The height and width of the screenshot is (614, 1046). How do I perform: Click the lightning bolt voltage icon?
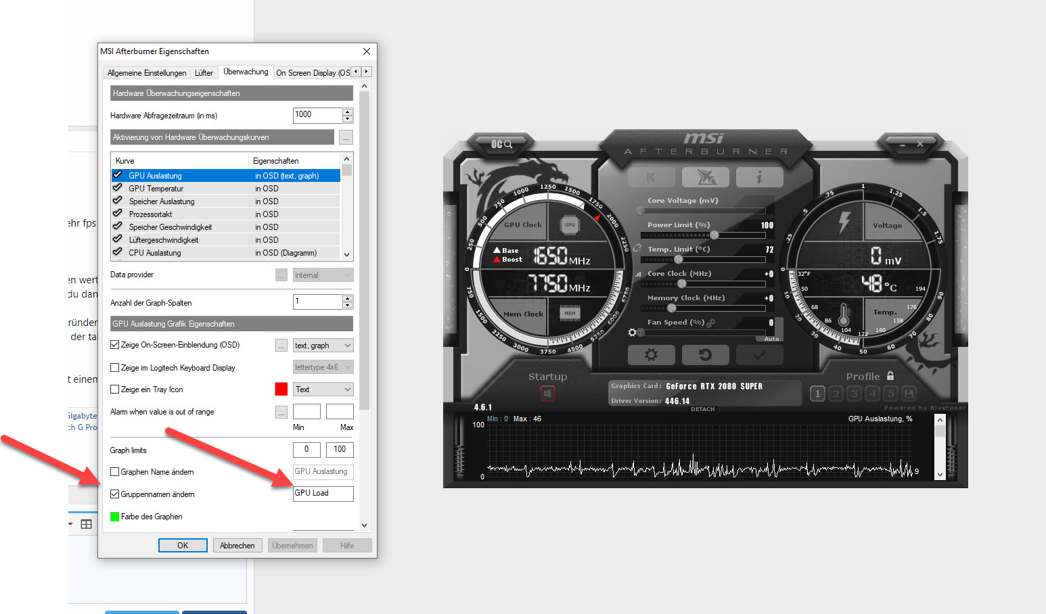(x=844, y=222)
